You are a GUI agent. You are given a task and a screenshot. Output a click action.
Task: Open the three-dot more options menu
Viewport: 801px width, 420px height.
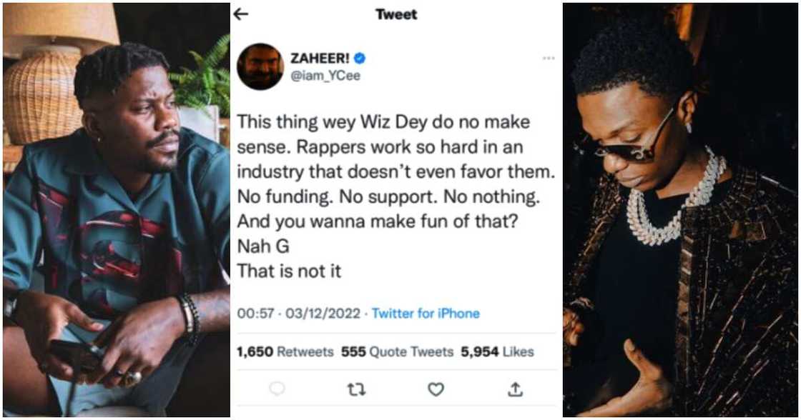[x=549, y=59]
